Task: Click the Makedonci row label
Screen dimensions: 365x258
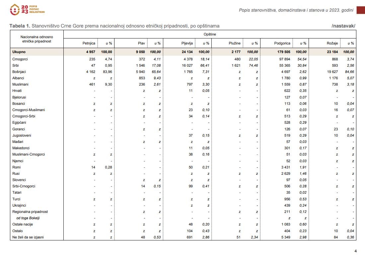Action: click(21, 148)
